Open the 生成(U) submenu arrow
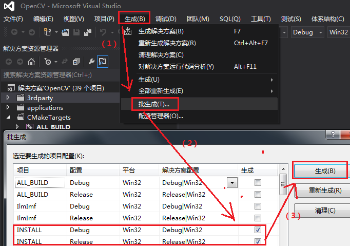 pyautogui.click(x=271, y=80)
